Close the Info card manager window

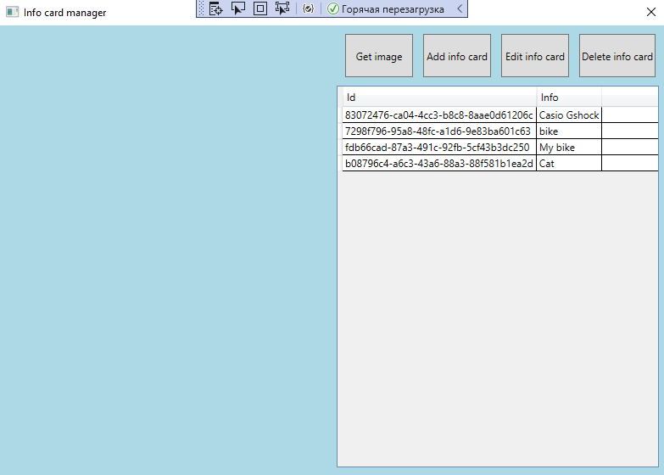[x=651, y=12]
